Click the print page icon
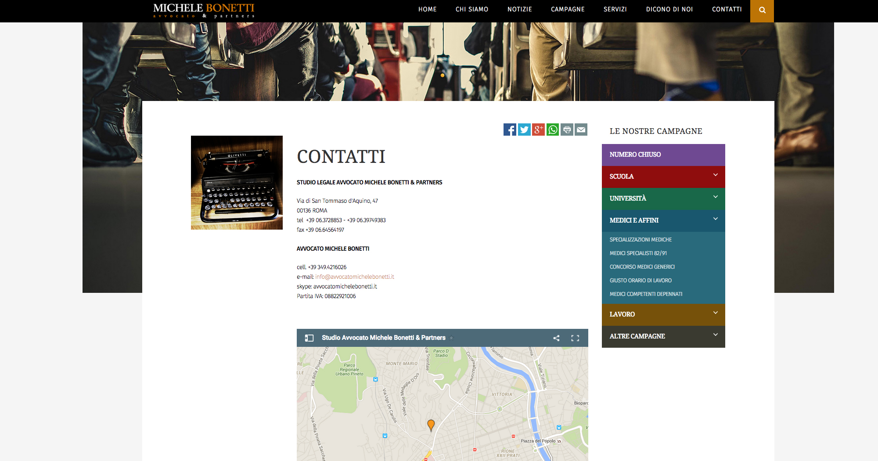Viewport: 878px width, 461px height. coord(567,130)
